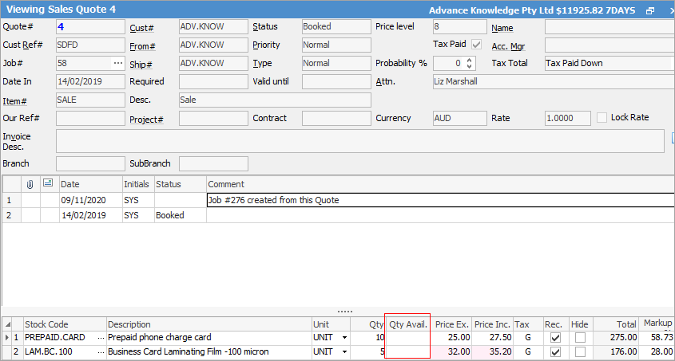
Task: Click the row indicator arrow for line 1
Action: coord(6,338)
